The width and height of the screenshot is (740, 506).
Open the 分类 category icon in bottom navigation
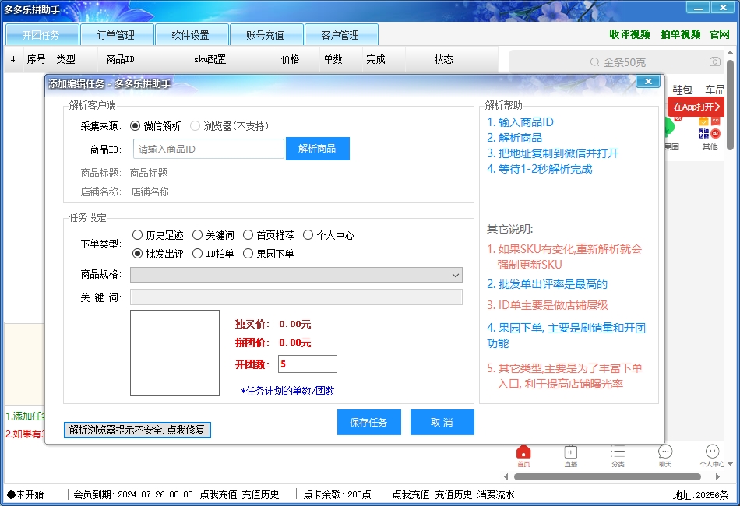(618, 455)
